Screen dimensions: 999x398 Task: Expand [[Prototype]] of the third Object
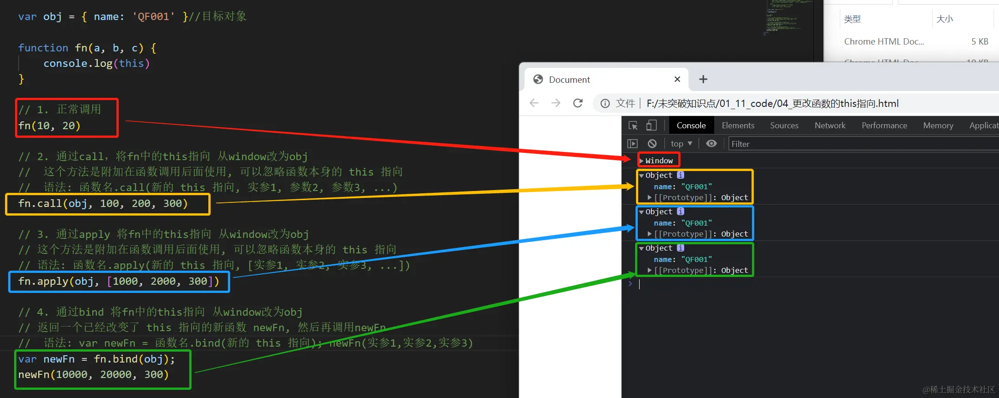pos(650,270)
